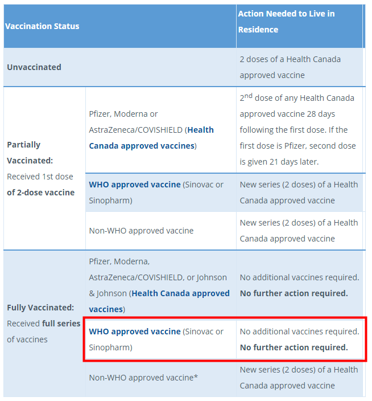Open WHO approved vaccine link in Partially Vaccinated section
Screen dimensions: 372x401
134,185
